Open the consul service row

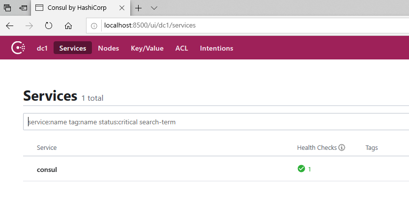(216, 170)
